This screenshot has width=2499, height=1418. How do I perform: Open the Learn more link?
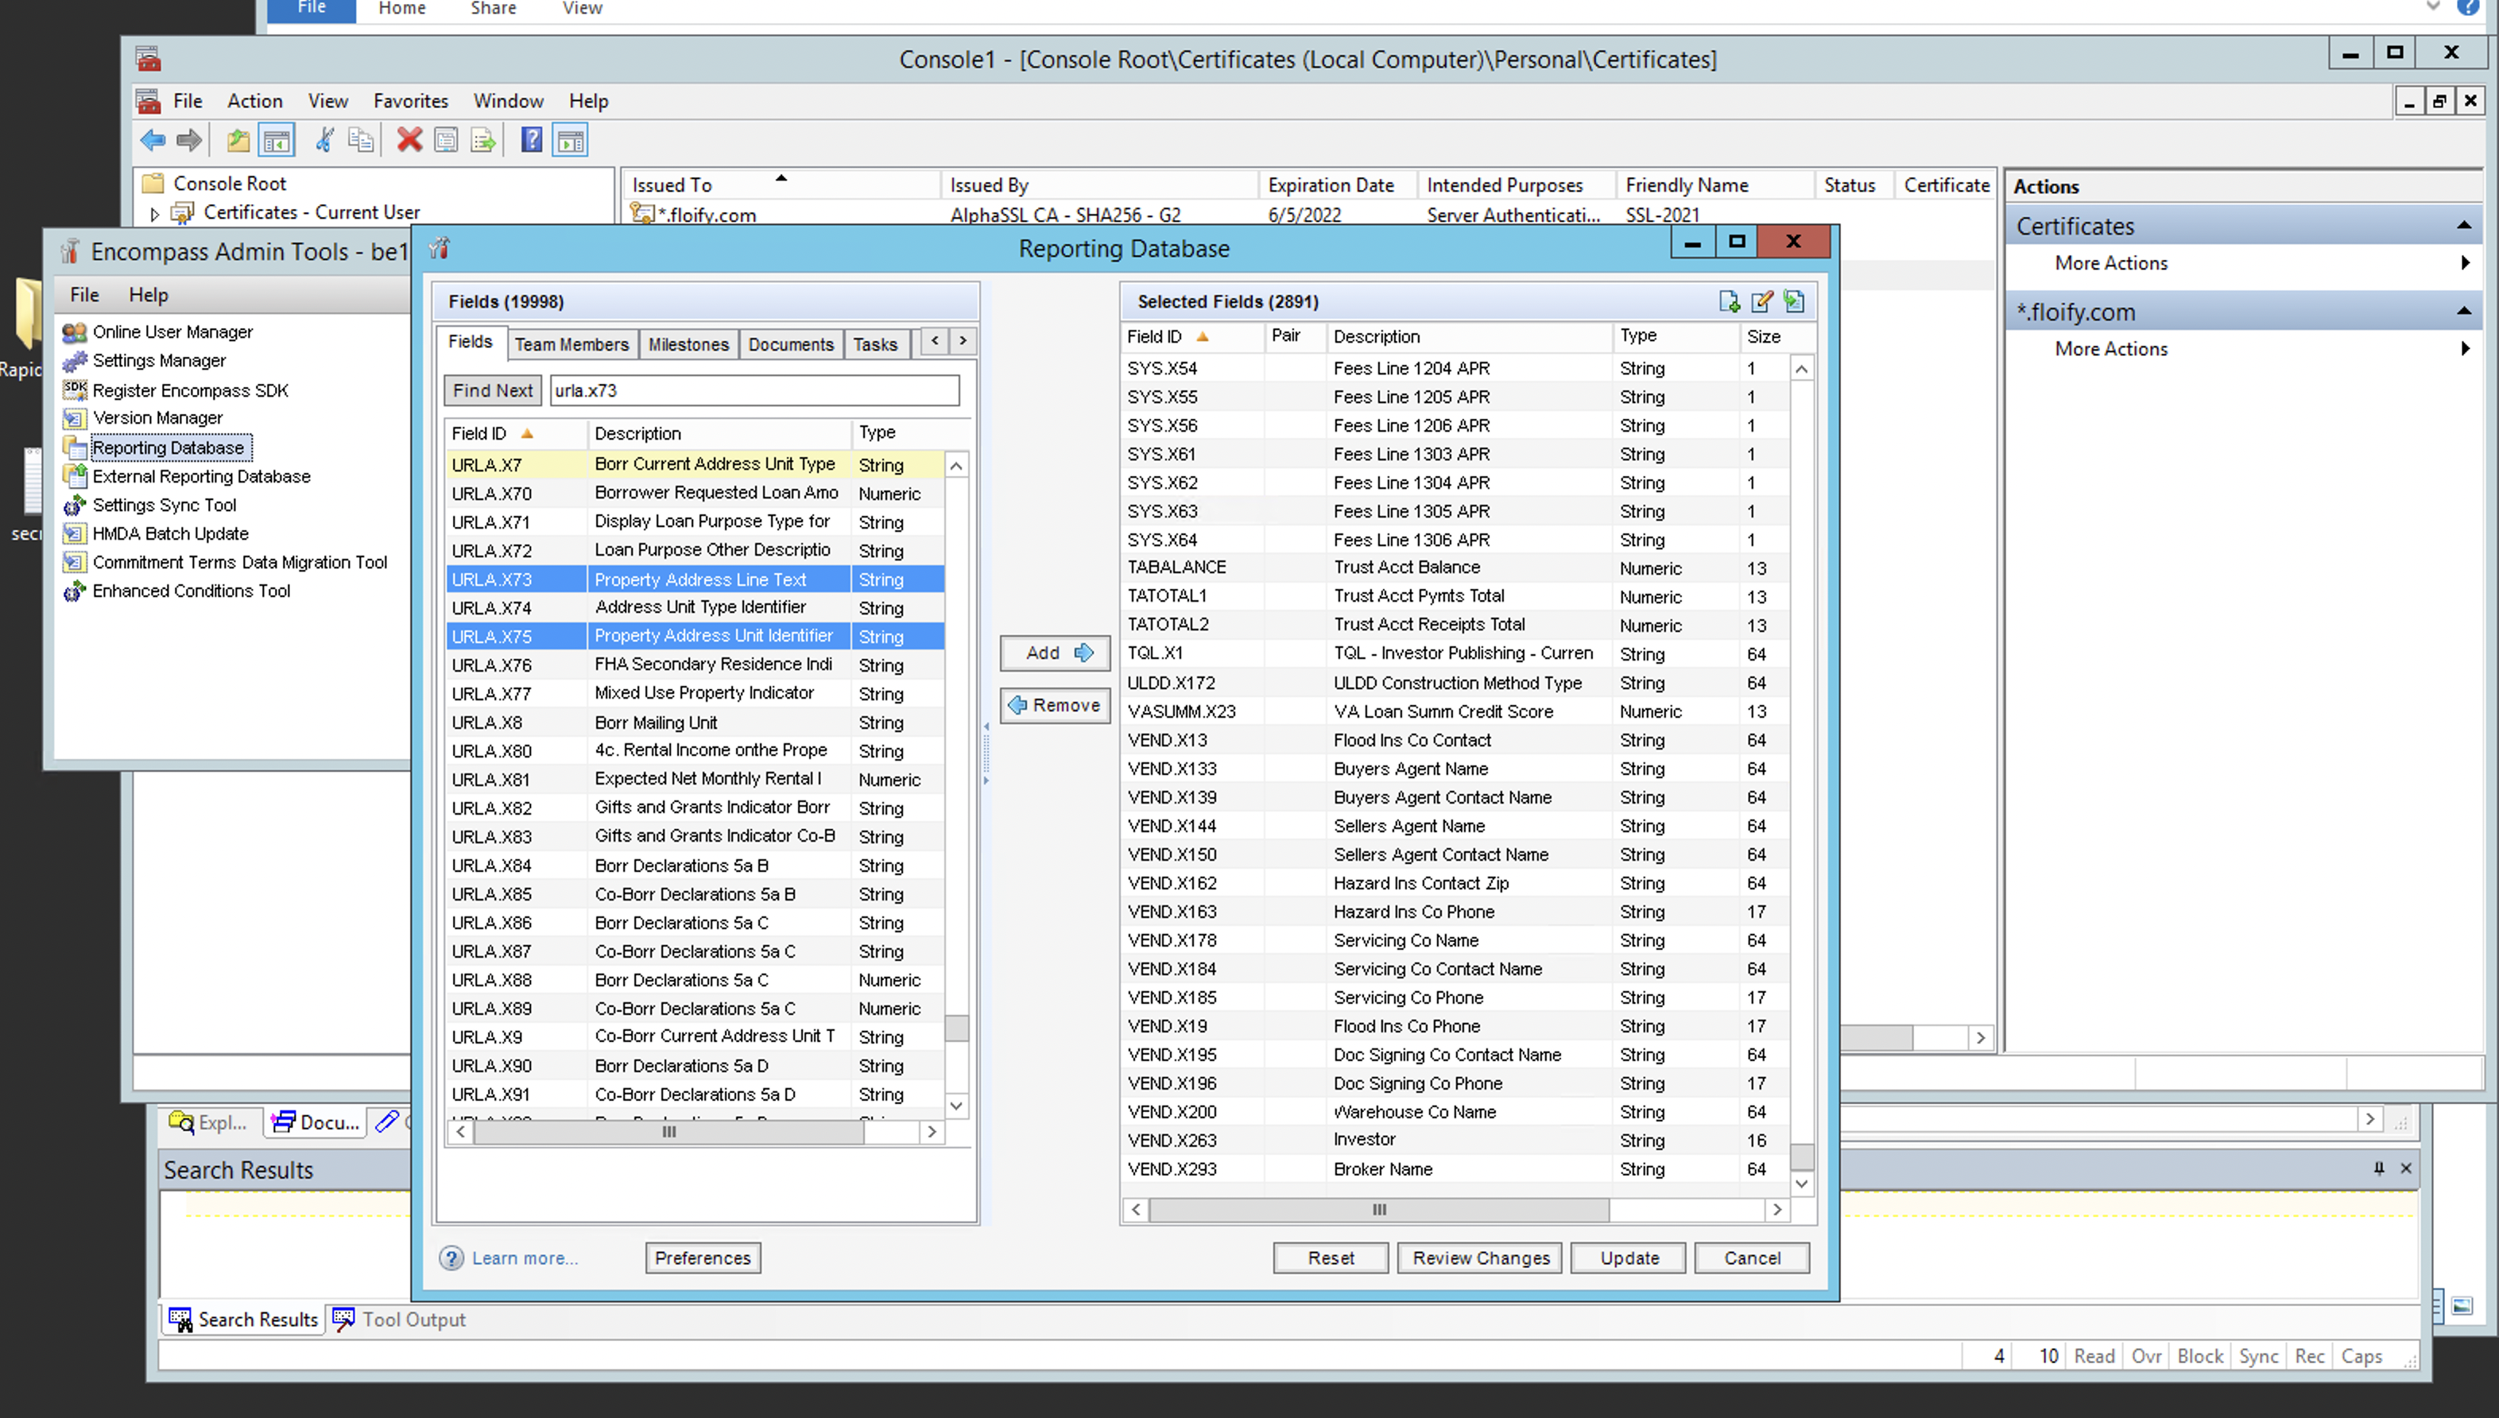pyautogui.click(x=525, y=1258)
